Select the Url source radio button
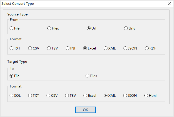The image size is (174, 117). coord(89,28)
